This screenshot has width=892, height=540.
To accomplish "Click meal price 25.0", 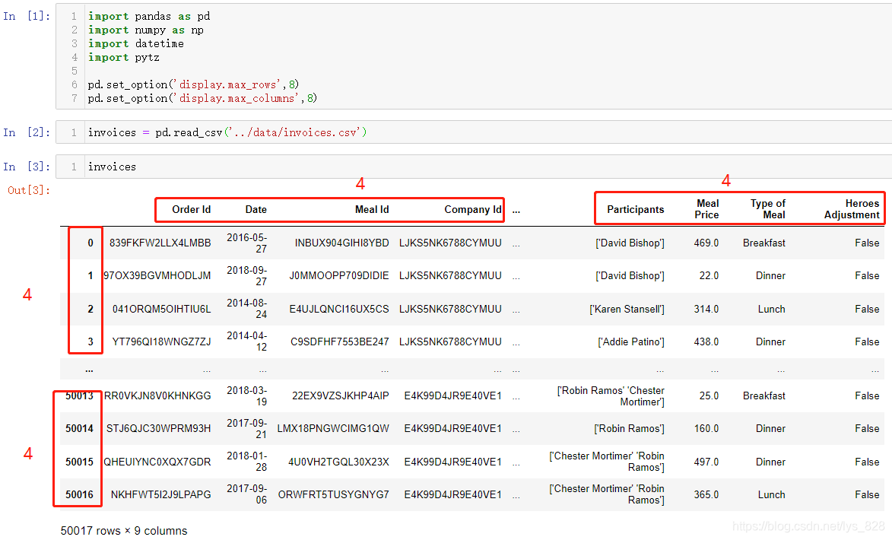I will [709, 395].
